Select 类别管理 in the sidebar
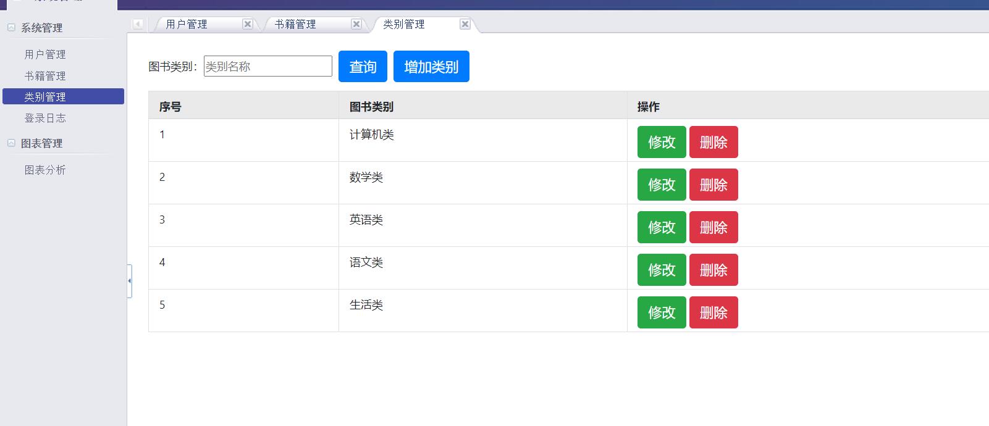 click(x=63, y=96)
